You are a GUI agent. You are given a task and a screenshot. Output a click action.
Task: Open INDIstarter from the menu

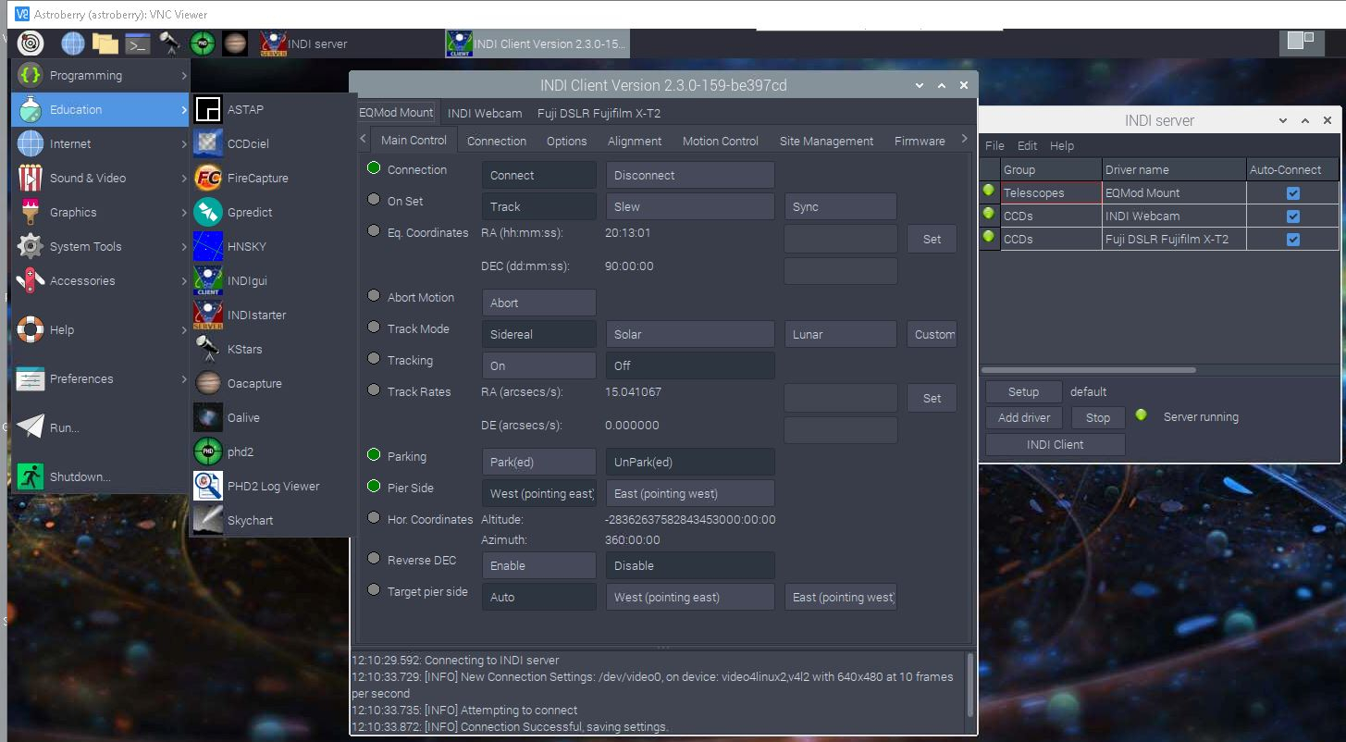coord(273,315)
